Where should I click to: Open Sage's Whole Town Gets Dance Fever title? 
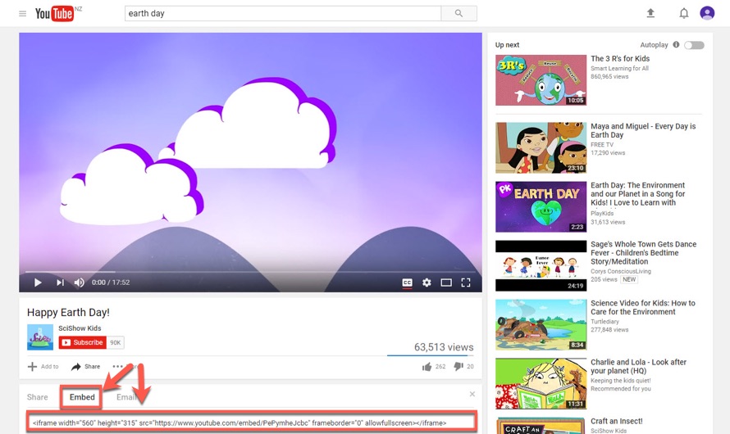pos(643,253)
